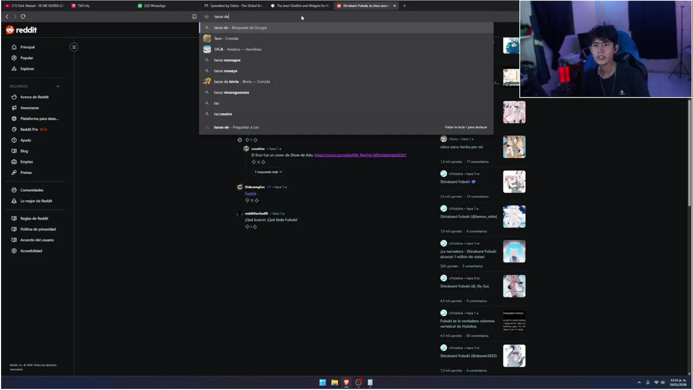Image resolution: width=693 pixels, height=390 pixels.
Task: Click the Comunidades icon
Action: tap(14, 190)
